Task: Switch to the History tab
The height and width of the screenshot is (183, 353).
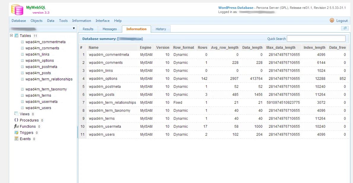Action: (161, 29)
